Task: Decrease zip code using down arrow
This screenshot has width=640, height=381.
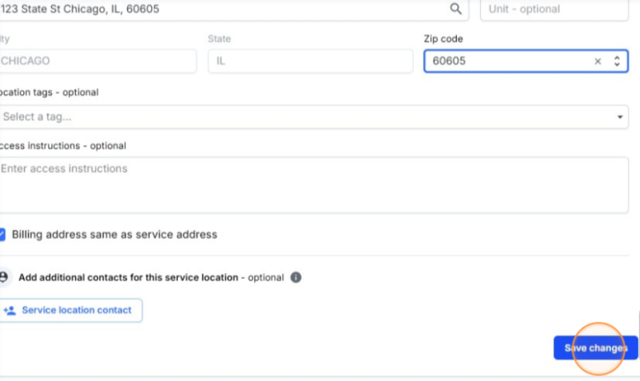Action: click(x=617, y=65)
